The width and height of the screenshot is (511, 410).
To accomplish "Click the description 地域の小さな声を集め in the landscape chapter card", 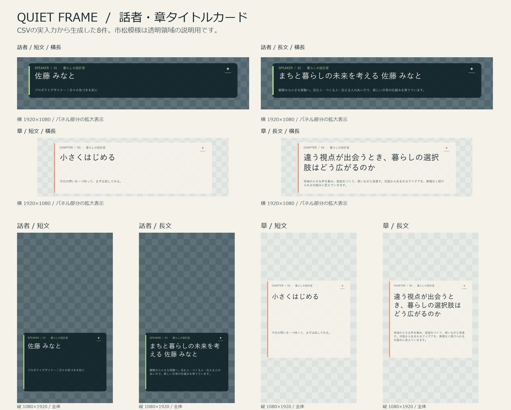I will (373, 183).
